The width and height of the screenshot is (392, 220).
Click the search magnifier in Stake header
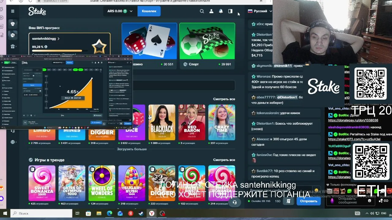[202, 11]
